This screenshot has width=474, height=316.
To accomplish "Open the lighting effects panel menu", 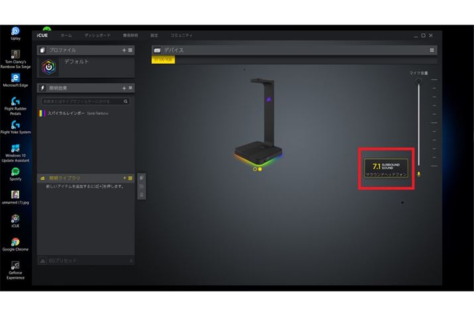I will pyautogui.click(x=131, y=88).
